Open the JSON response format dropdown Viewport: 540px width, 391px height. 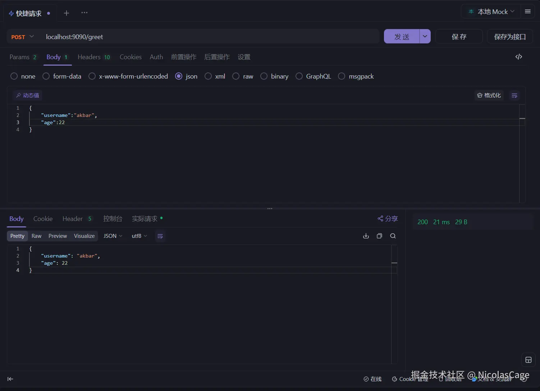113,236
